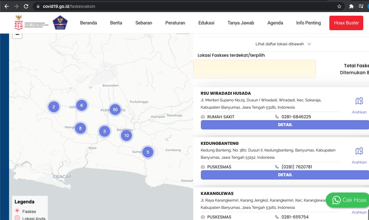
Task: Click the Lihat daftar lokasi dibawah text
Action: (279, 44)
